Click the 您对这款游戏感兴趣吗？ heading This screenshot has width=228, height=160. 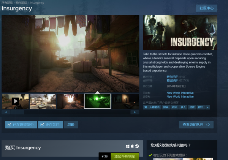(x=170, y=145)
